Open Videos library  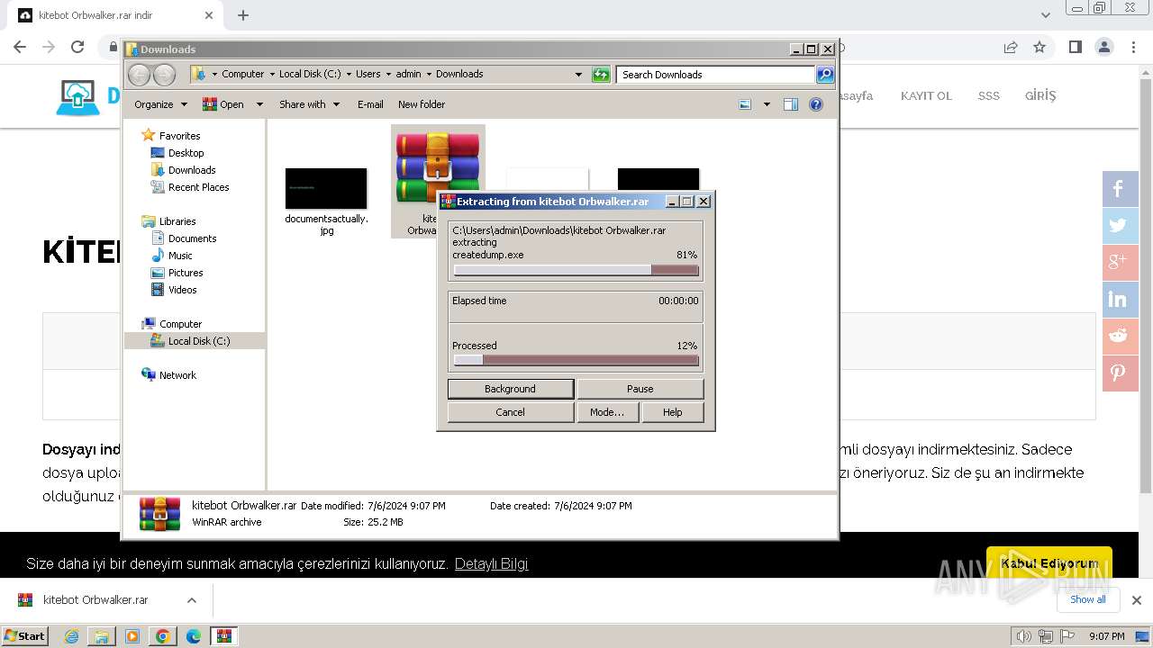182,290
